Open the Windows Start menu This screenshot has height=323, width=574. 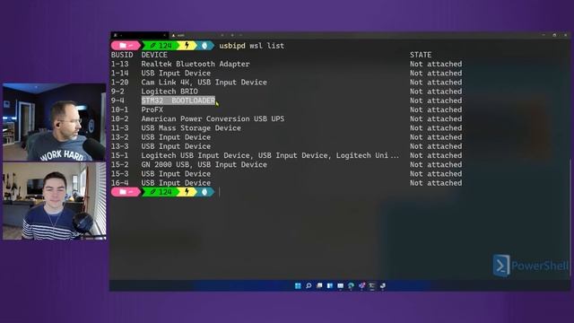click(x=298, y=285)
